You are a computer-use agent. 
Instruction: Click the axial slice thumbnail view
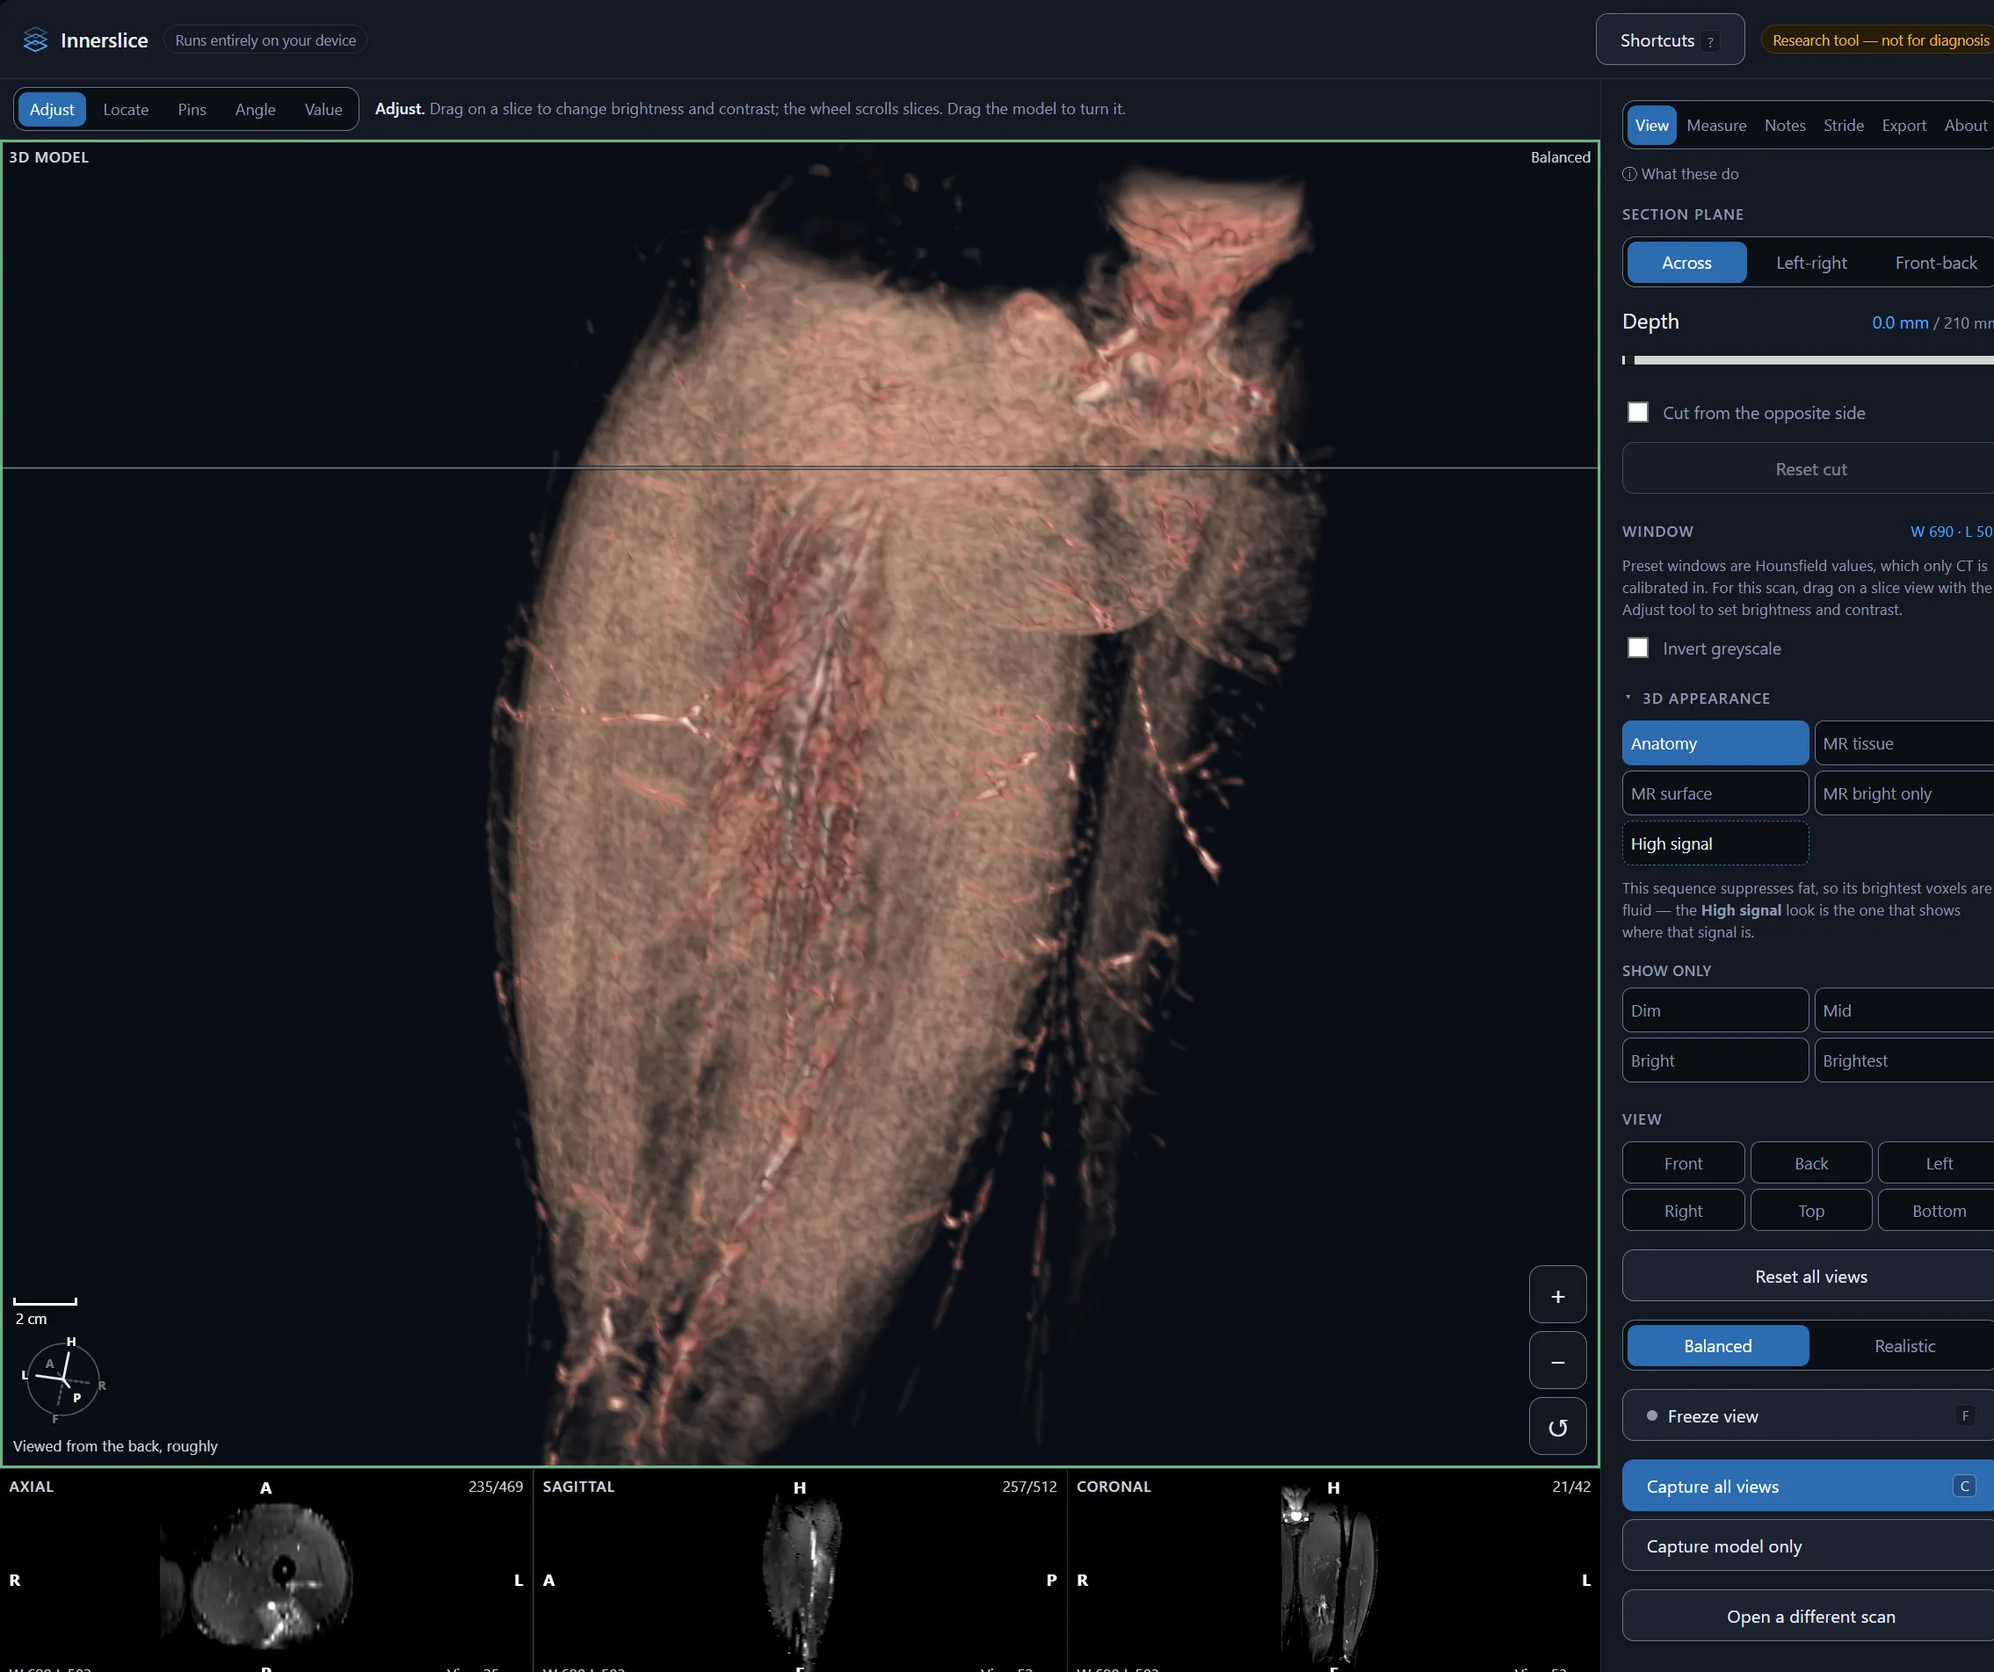(266, 1570)
